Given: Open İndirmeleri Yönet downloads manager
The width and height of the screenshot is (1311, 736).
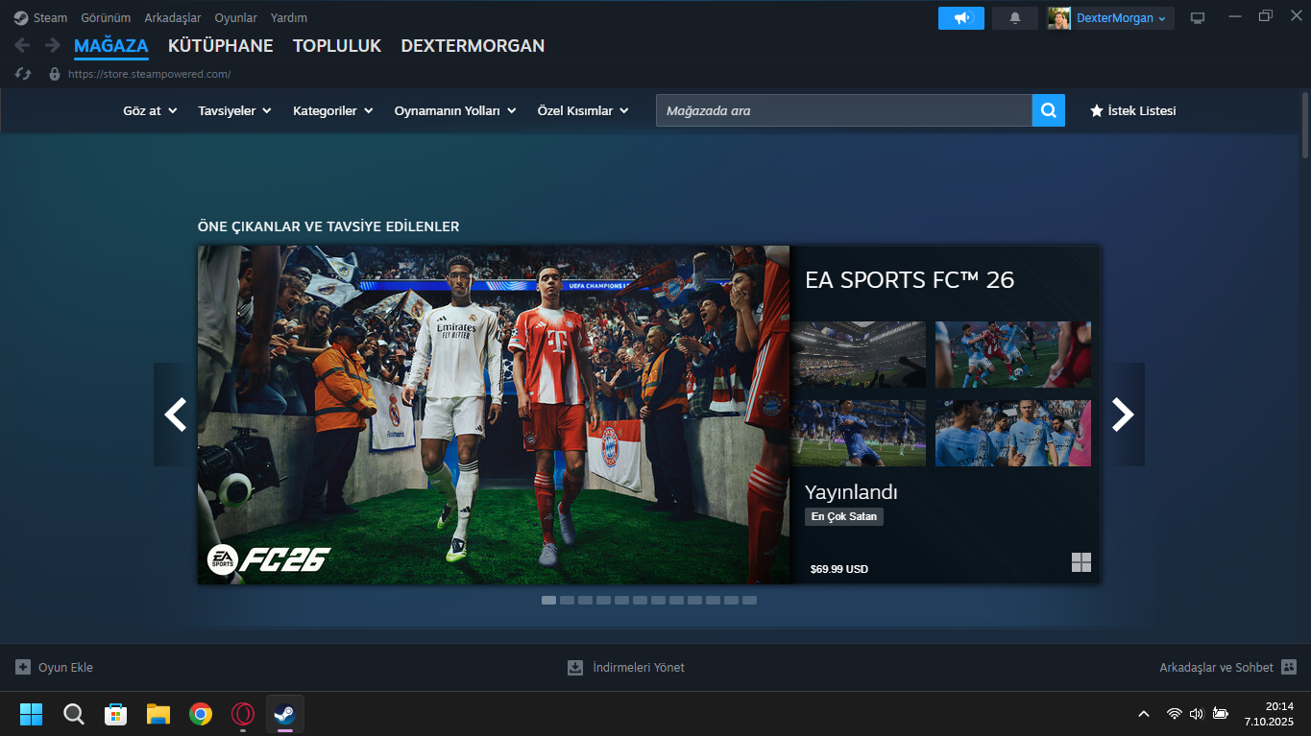Looking at the screenshot, I should (626, 667).
